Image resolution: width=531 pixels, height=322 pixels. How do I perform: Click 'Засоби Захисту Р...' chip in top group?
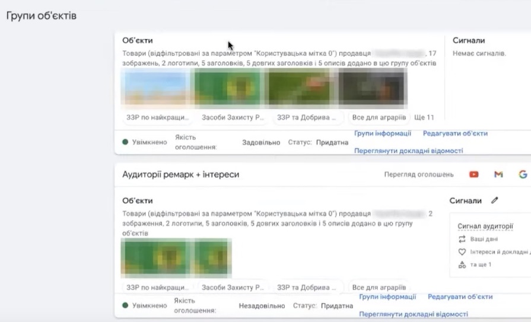coord(233,117)
